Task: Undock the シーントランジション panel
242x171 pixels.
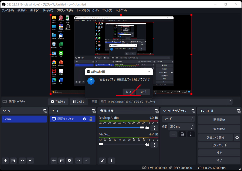Action: [x=193, y=111]
